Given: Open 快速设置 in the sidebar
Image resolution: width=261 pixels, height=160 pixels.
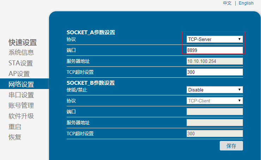Looking at the screenshot, I should [23, 43].
